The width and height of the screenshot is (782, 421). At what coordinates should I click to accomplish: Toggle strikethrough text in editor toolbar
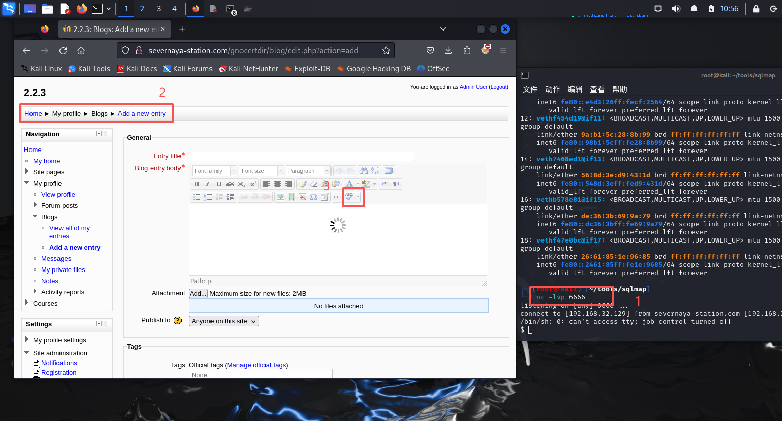click(x=230, y=184)
